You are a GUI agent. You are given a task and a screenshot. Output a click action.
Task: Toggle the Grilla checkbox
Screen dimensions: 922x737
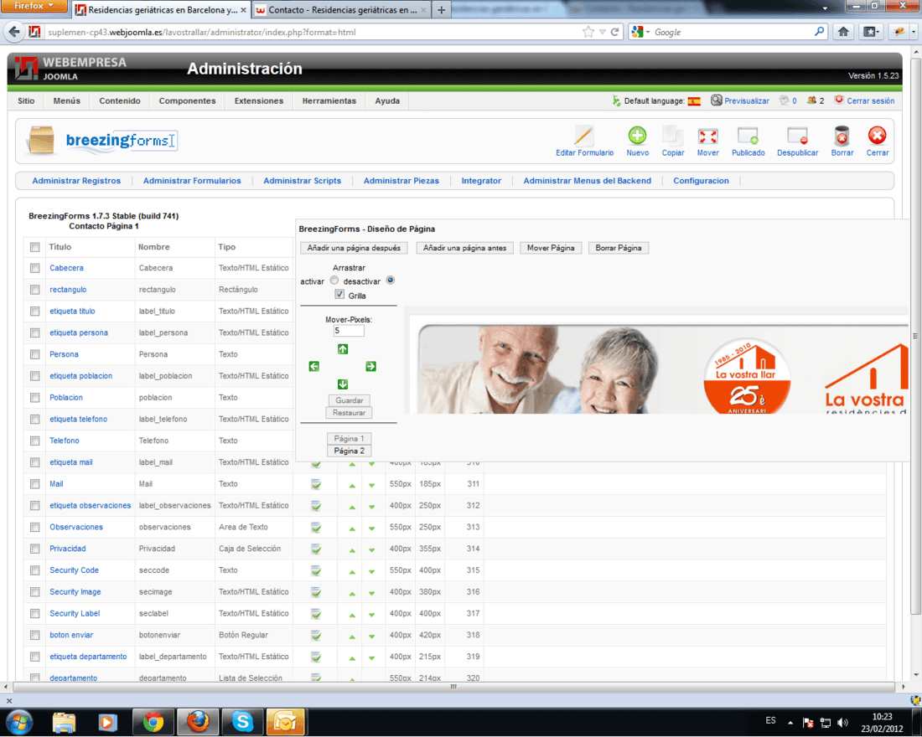[x=339, y=294]
